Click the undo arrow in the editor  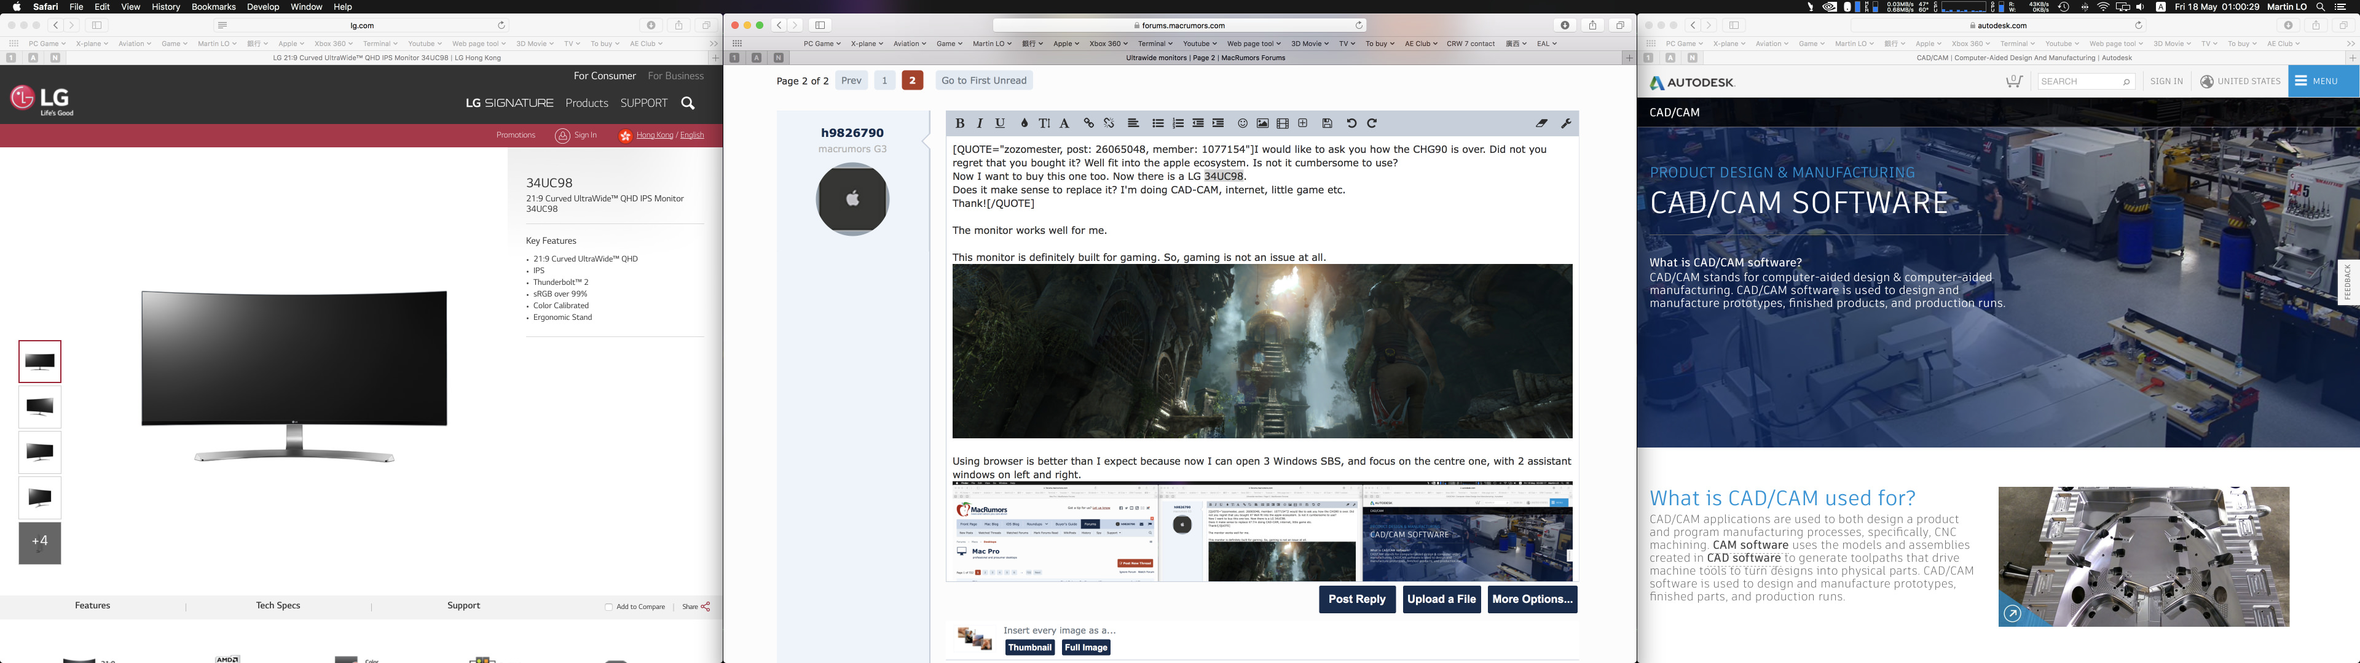1351,123
